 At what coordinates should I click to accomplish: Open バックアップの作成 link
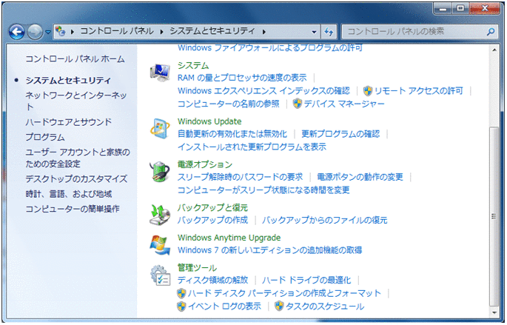(212, 220)
